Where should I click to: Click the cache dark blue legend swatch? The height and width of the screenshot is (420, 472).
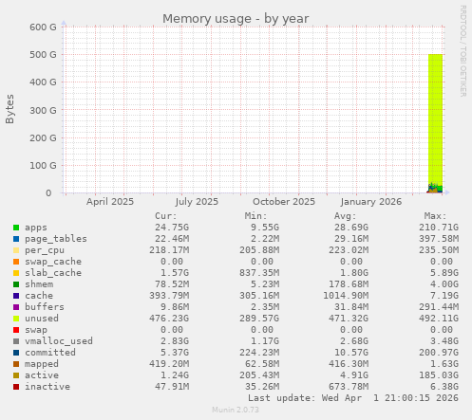16,296
